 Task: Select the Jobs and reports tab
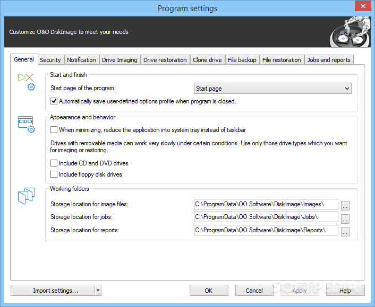pyautogui.click(x=329, y=60)
